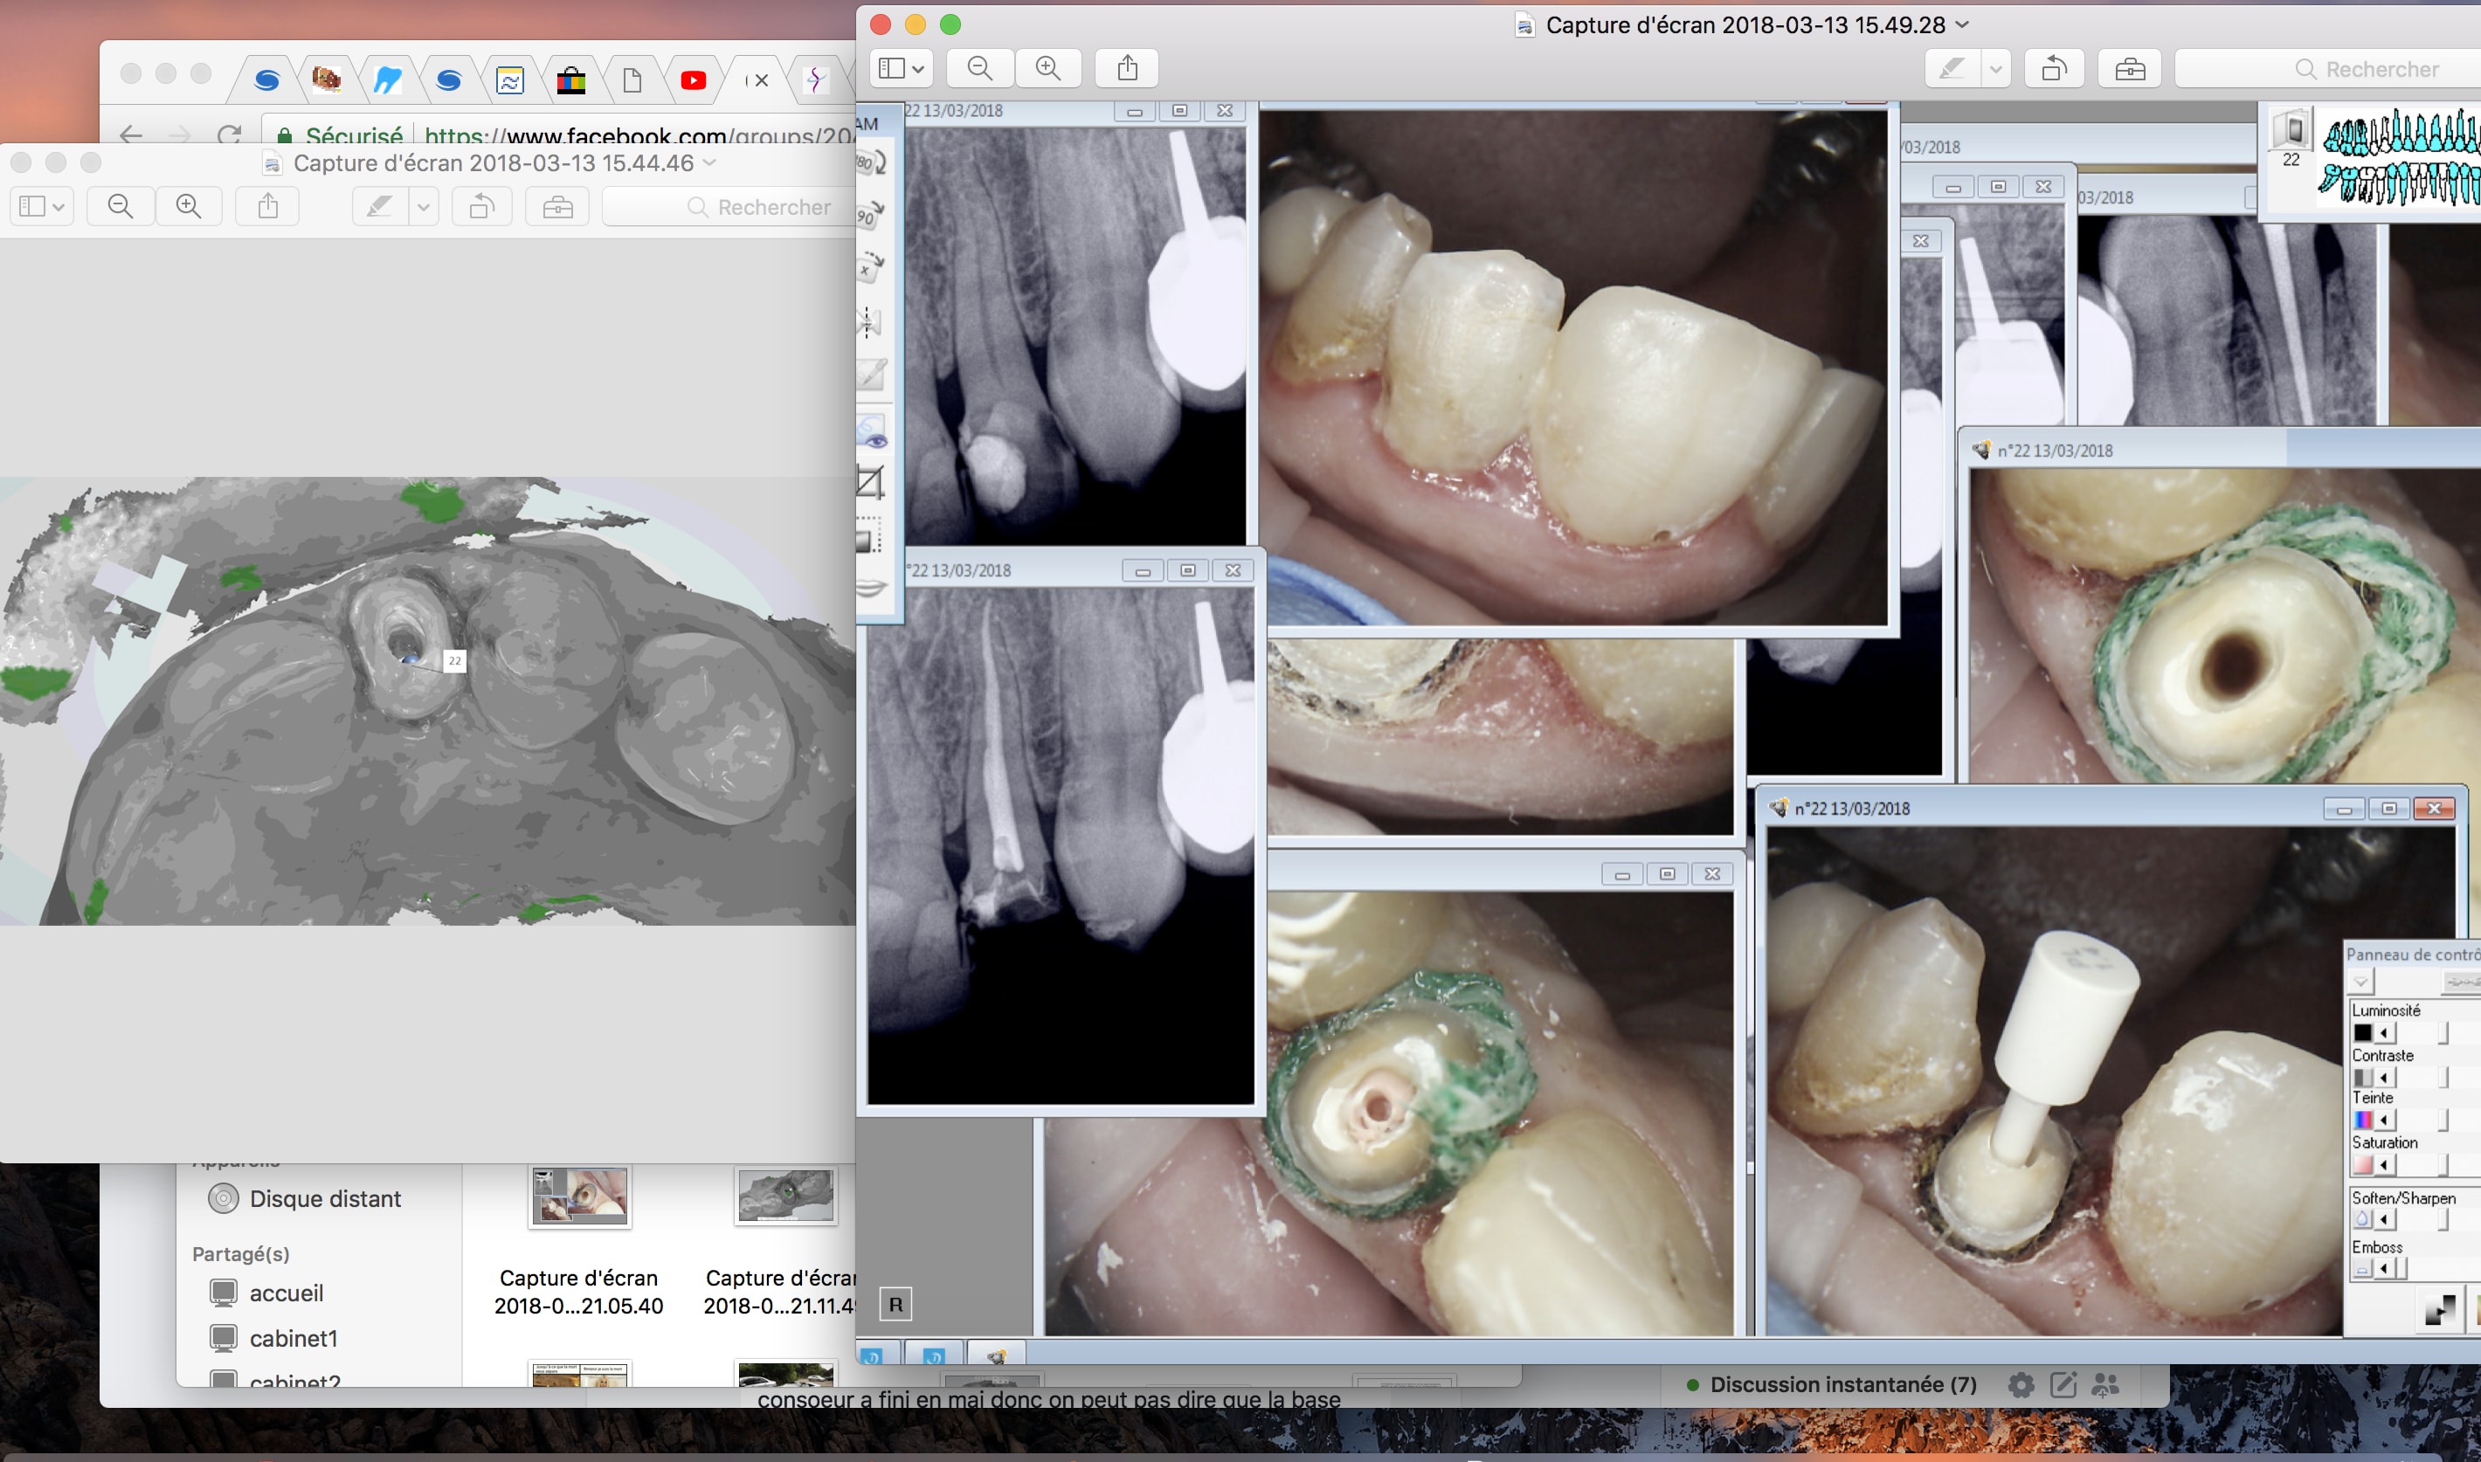Open the title menu chevron of the 15.44.46 window
Screen dimensions: 2481x1462
pos(709,162)
